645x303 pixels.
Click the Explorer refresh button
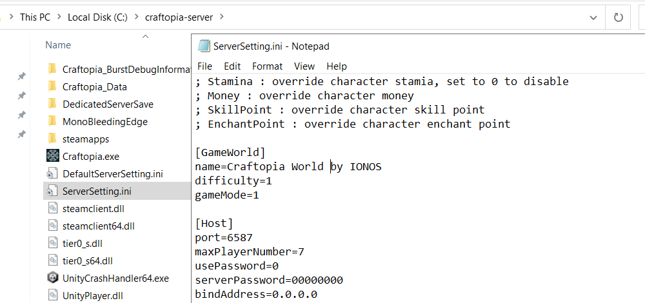pos(618,17)
